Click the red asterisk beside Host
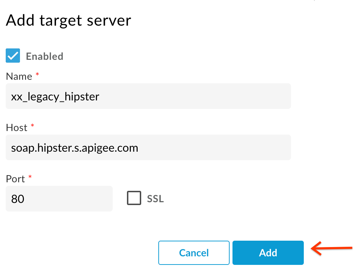353x272 pixels. (32, 126)
